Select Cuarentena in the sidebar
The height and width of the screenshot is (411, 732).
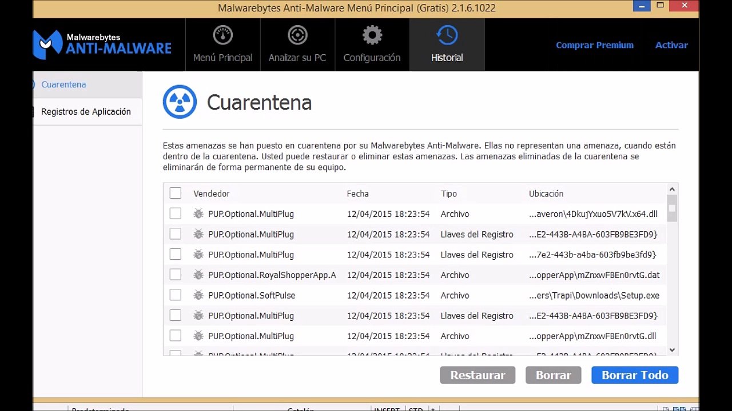pos(87,84)
